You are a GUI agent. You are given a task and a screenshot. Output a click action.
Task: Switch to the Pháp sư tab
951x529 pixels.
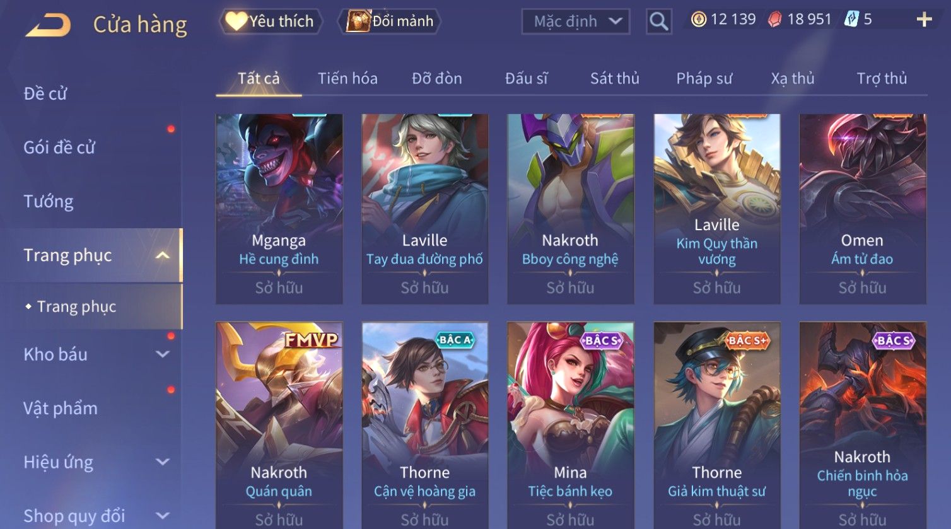704,79
